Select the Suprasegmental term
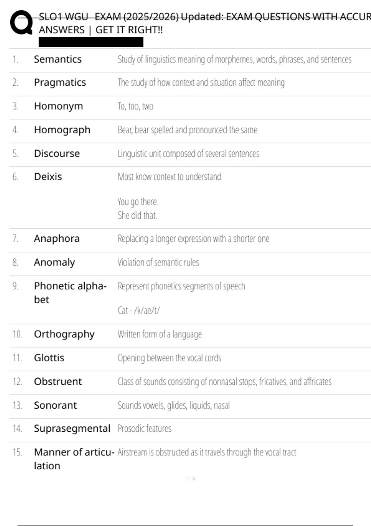 (72, 429)
